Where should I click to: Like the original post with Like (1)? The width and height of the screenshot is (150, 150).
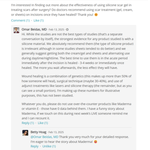point(39,21)
